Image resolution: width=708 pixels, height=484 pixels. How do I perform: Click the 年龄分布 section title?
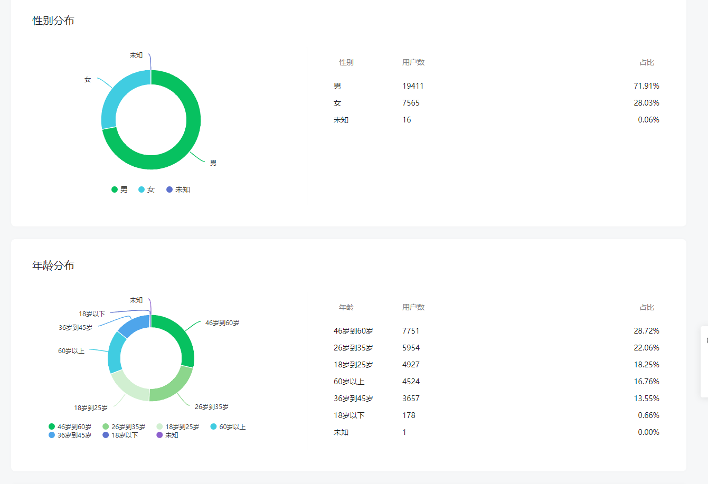coord(53,265)
